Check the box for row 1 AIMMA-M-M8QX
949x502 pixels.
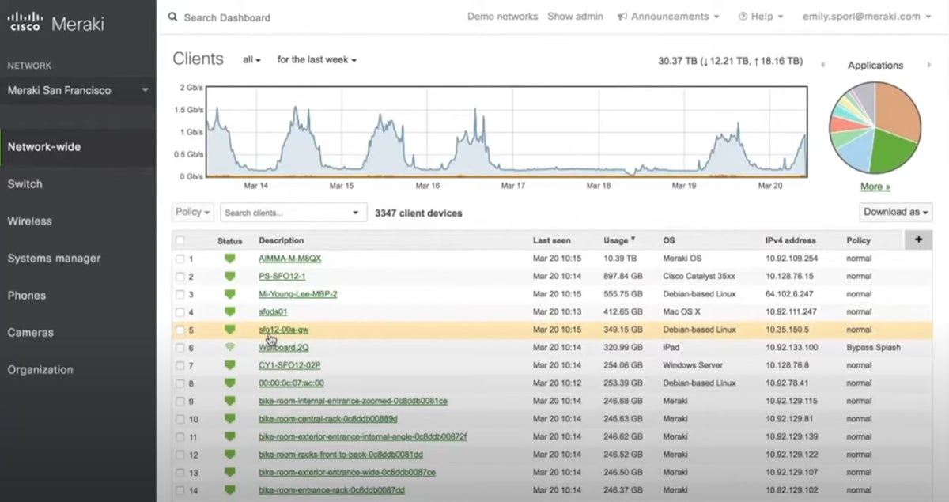180,259
